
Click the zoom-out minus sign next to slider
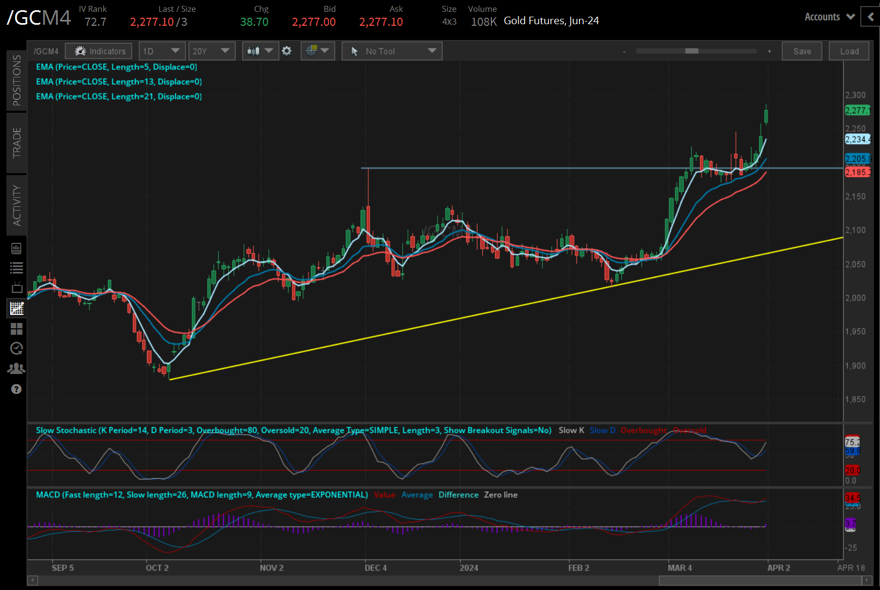(624, 52)
